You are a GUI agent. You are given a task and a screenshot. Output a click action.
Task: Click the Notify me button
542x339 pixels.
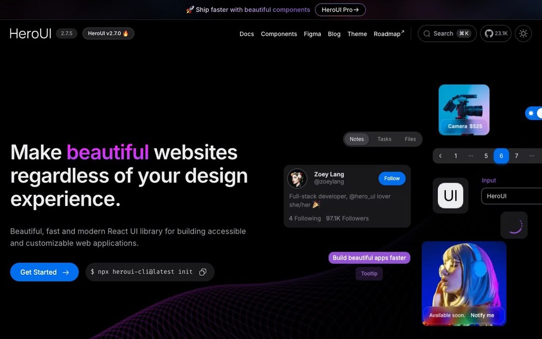point(482,315)
